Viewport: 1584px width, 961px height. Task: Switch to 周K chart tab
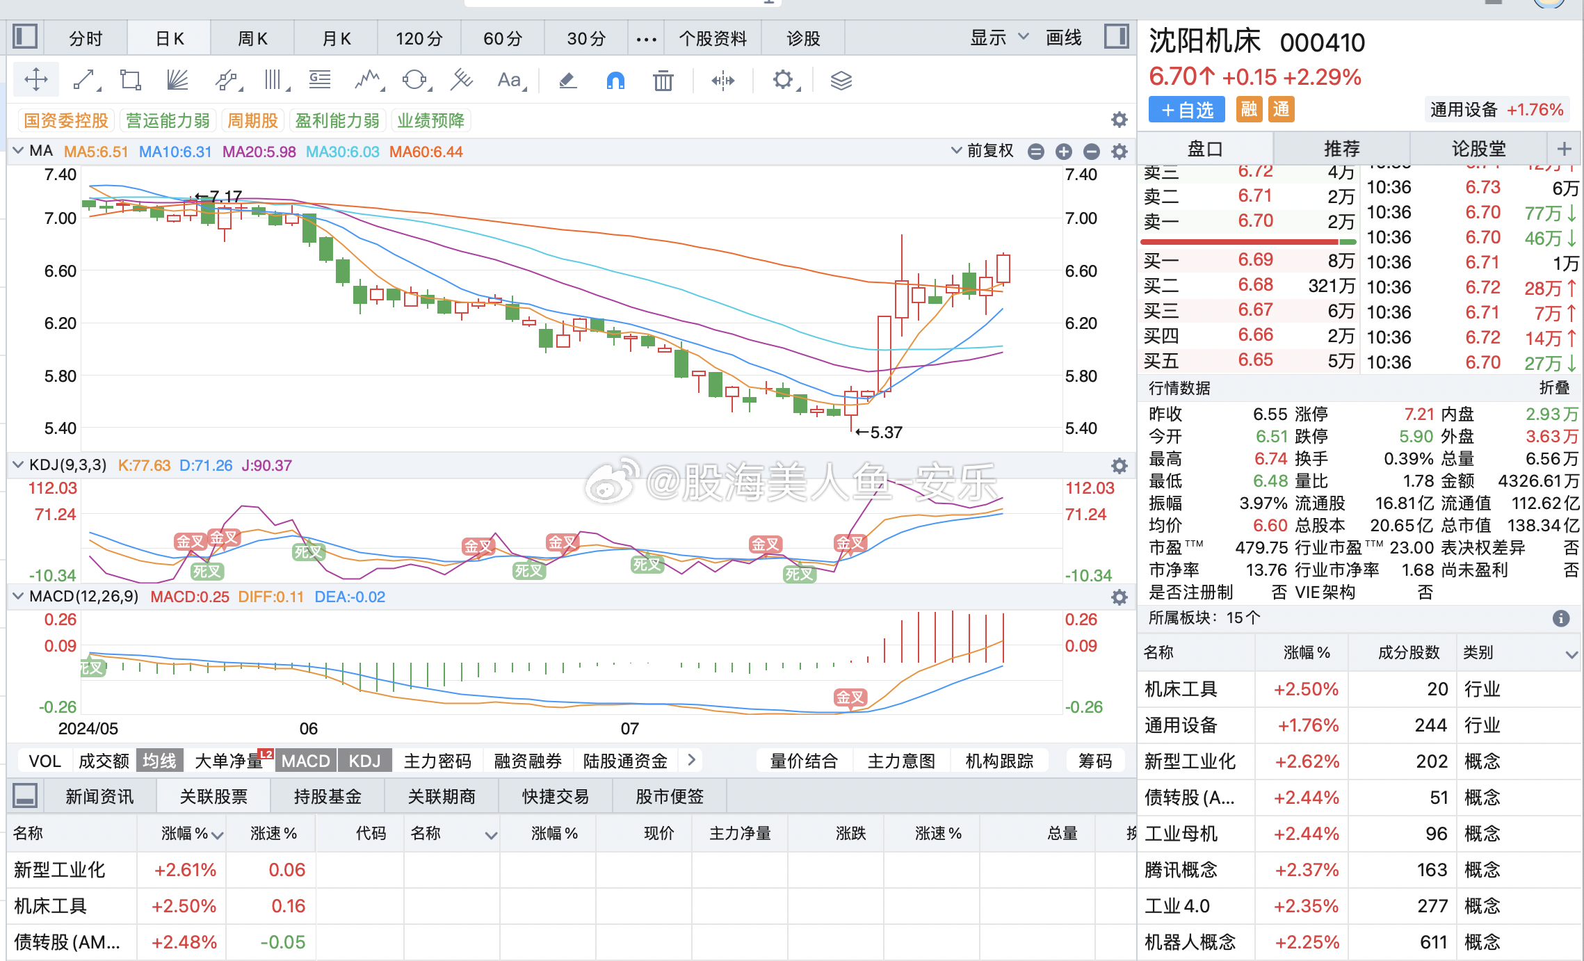coord(252,38)
